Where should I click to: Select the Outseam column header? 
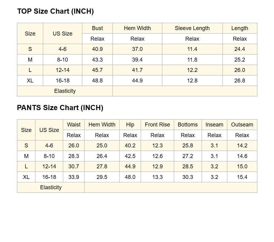tap(242, 125)
